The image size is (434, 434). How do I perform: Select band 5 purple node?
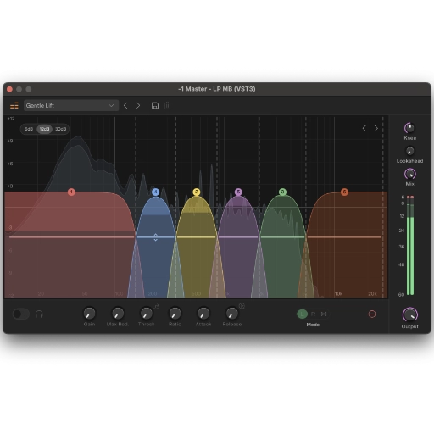coord(238,192)
